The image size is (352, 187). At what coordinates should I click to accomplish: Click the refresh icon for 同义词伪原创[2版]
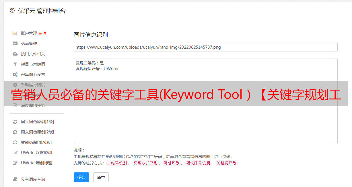[x=15, y=132]
